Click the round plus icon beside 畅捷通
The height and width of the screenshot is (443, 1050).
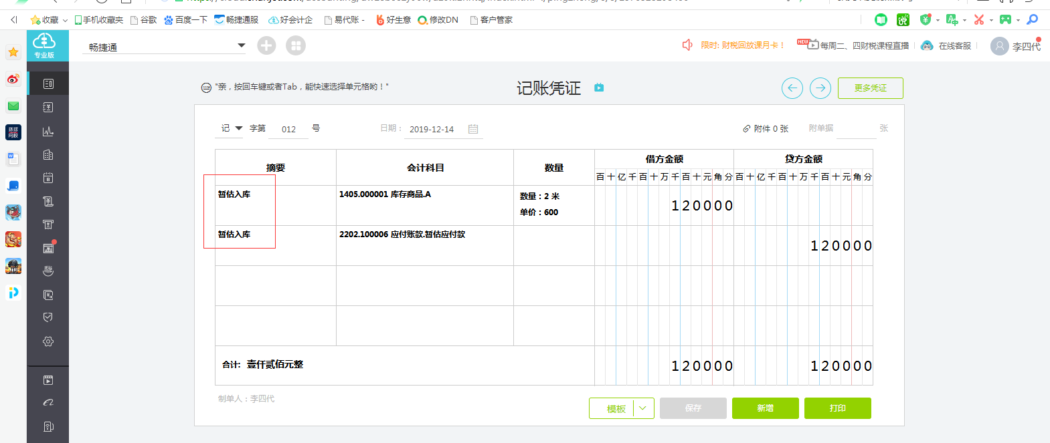click(266, 45)
